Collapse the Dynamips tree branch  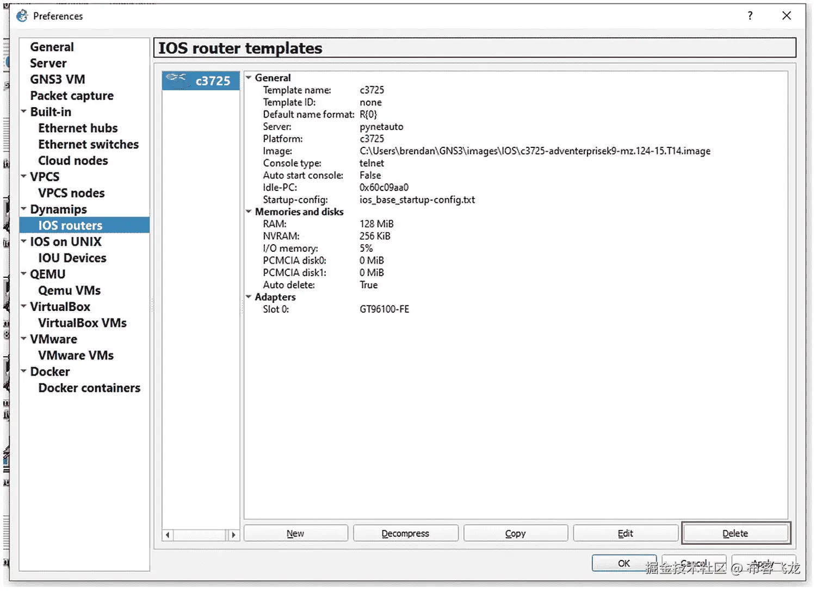pyautogui.click(x=24, y=209)
